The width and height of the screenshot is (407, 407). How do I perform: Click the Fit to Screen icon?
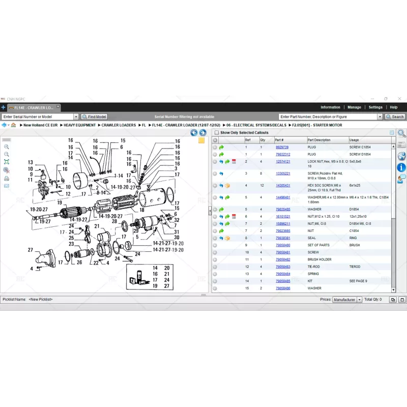click(7, 161)
